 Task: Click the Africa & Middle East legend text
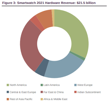click(x=55, y=99)
